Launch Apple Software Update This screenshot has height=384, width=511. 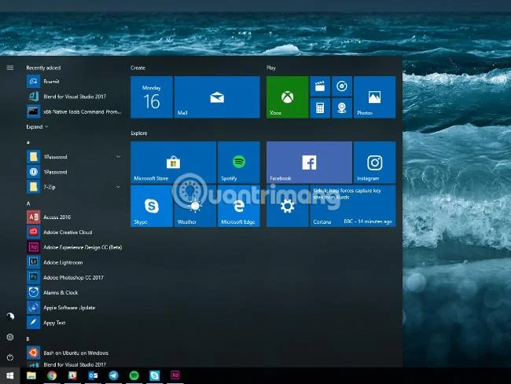click(75, 308)
